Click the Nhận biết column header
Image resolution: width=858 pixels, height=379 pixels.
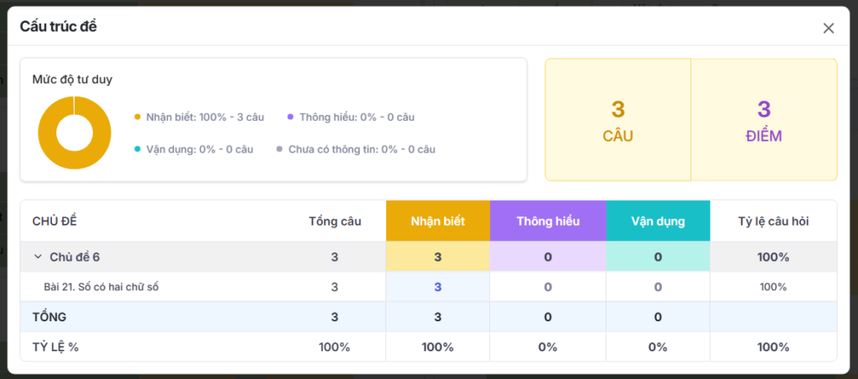tap(437, 221)
